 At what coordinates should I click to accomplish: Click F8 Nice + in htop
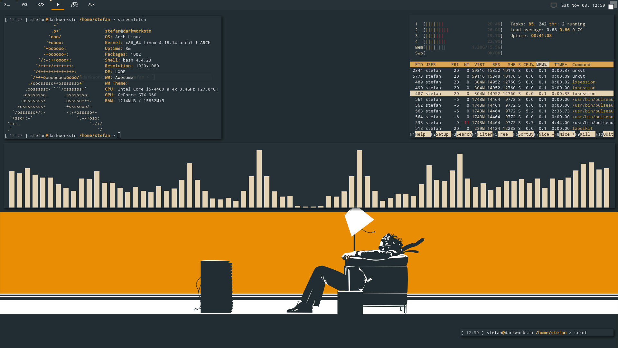pos(564,134)
